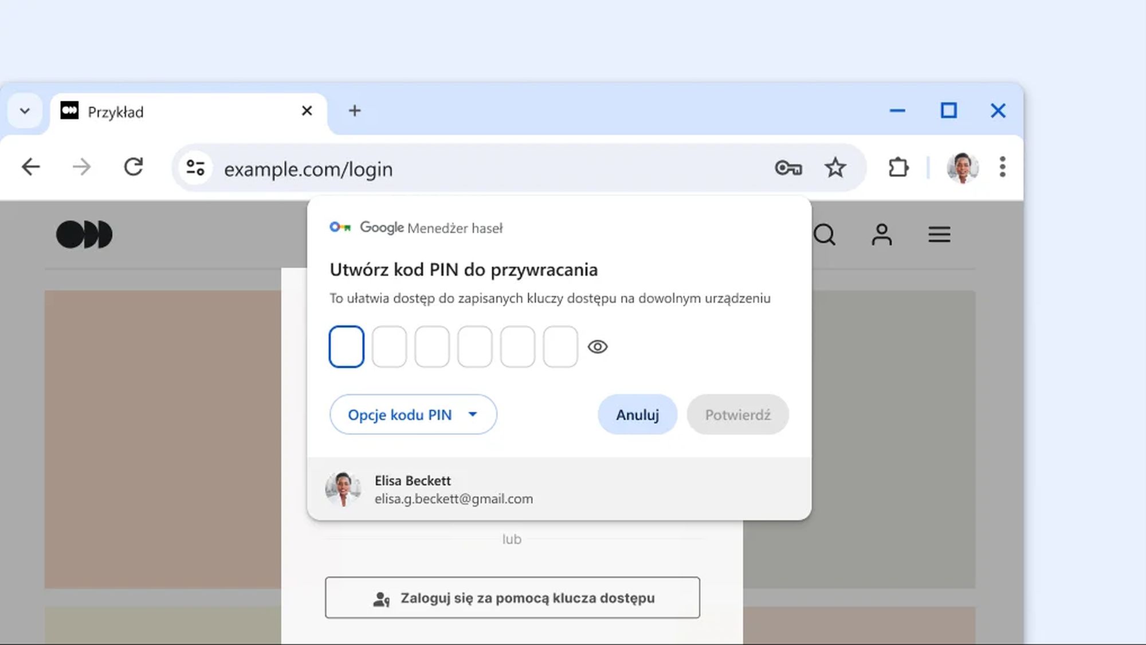Image resolution: width=1146 pixels, height=645 pixels.
Task: Open the website user account icon
Action: pyautogui.click(x=882, y=234)
